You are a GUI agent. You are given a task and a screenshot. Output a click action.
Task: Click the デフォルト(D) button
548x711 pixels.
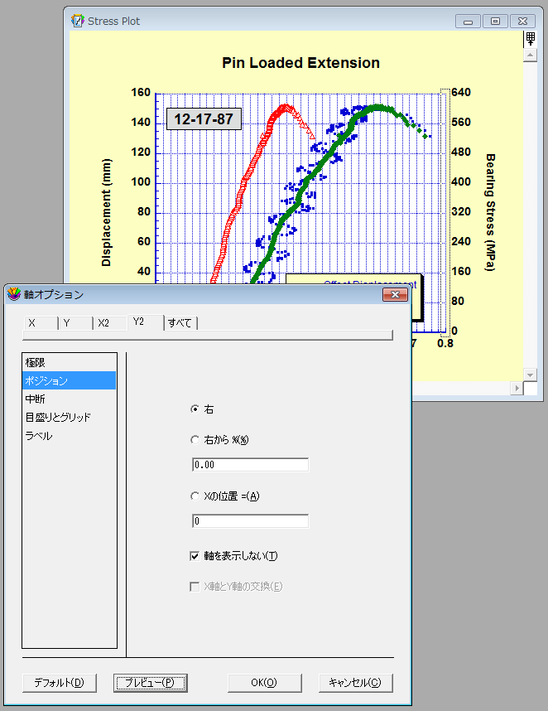point(60,683)
